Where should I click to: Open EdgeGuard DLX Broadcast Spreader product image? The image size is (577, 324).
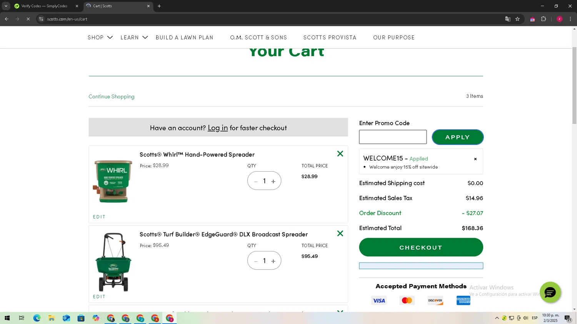pyautogui.click(x=113, y=262)
